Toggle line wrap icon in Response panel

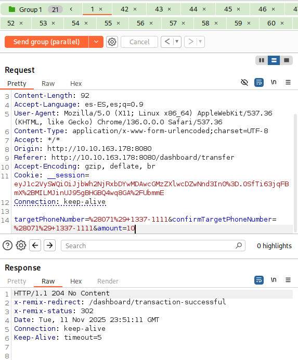click(259, 280)
